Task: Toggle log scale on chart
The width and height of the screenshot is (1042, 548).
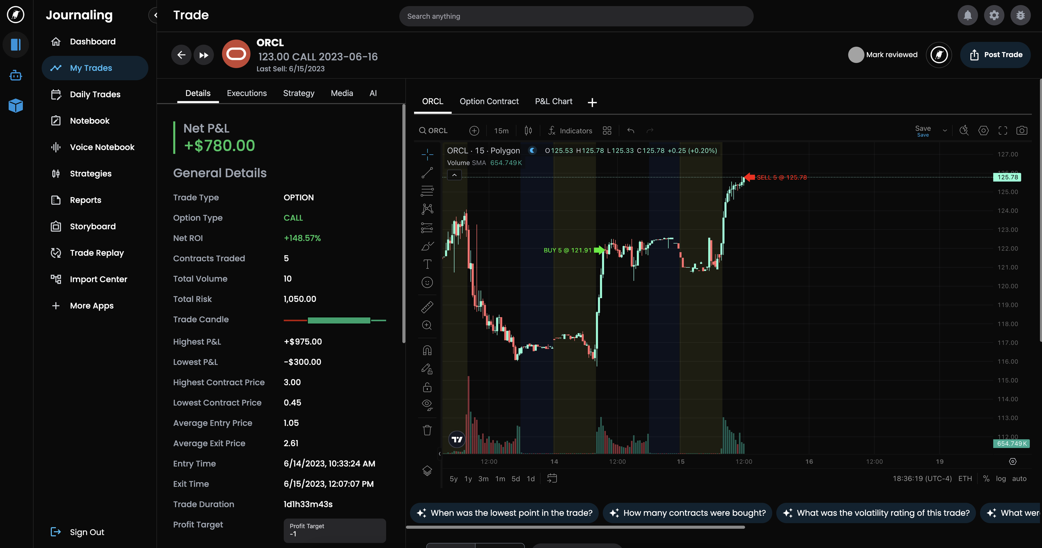Action: [x=1001, y=479]
